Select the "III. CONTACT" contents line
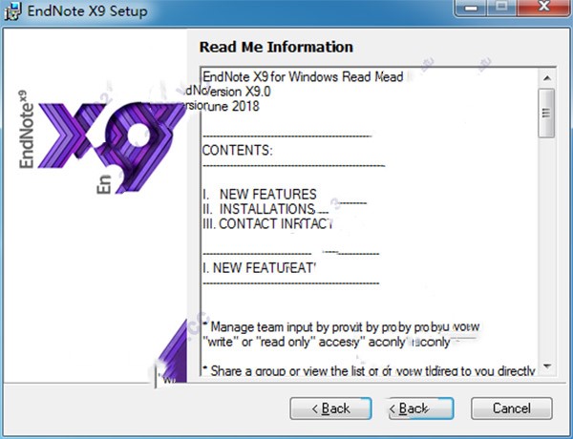The width and height of the screenshot is (573, 439). (267, 224)
